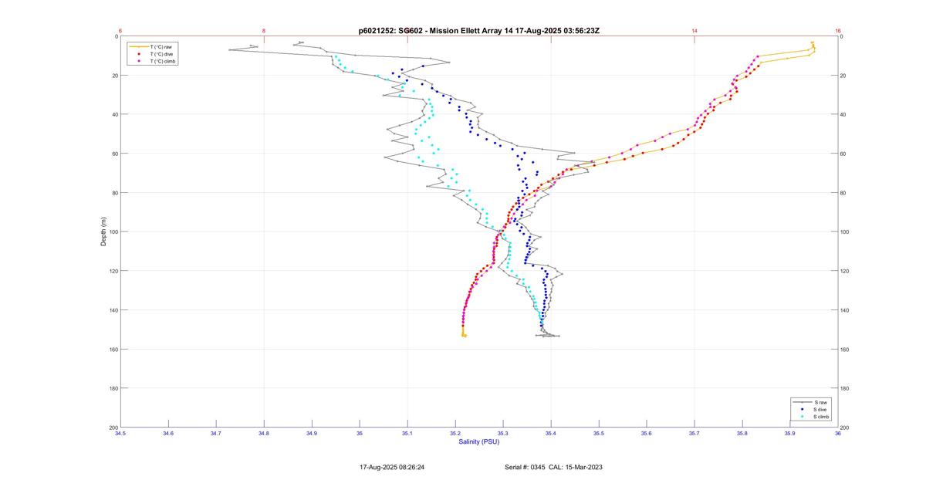Click the 35.7 salinity tick label
Screen dimensions: 926x480
(694, 433)
